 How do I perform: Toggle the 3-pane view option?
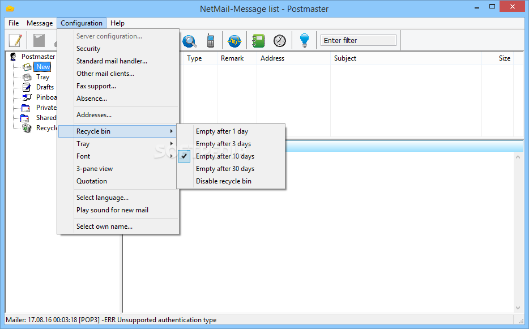tap(118, 169)
